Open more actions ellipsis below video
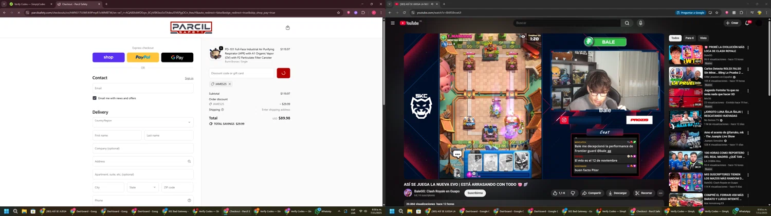The height and width of the screenshot is (216, 771). (660, 193)
